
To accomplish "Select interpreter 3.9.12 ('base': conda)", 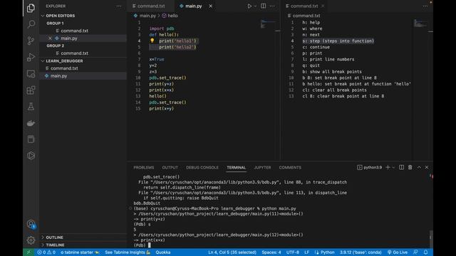I will coord(361,252).
